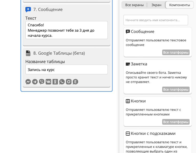Click the Odnoklassniki platform icon

pos(55,82)
